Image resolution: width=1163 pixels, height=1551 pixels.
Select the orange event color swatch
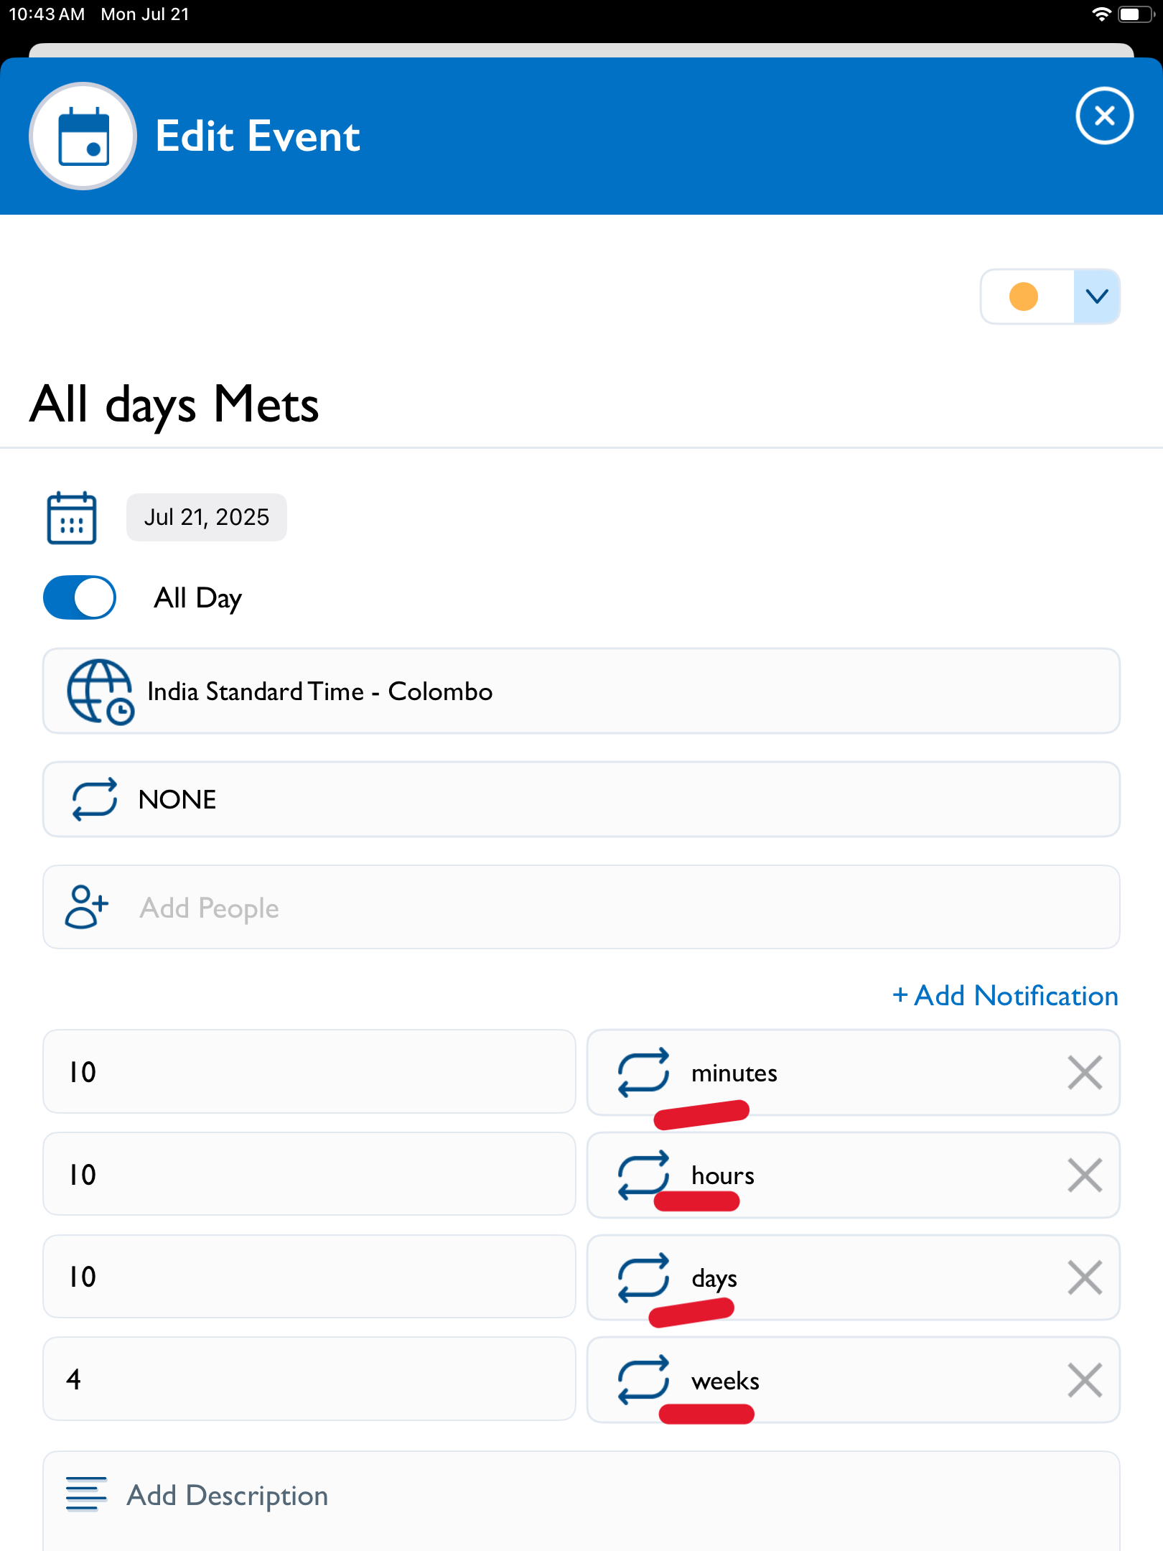pos(1023,297)
